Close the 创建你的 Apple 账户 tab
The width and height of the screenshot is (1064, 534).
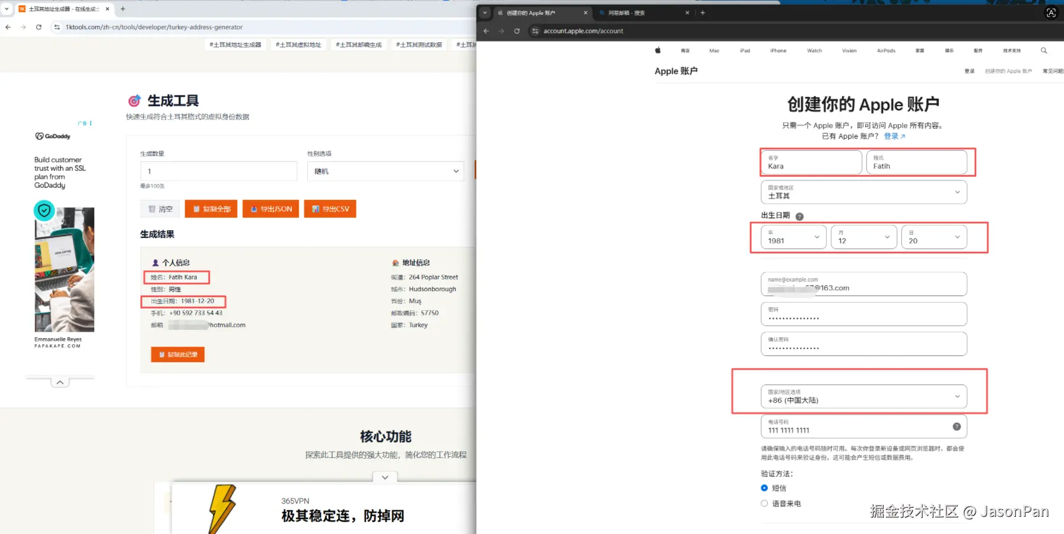[x=586, y=12]
